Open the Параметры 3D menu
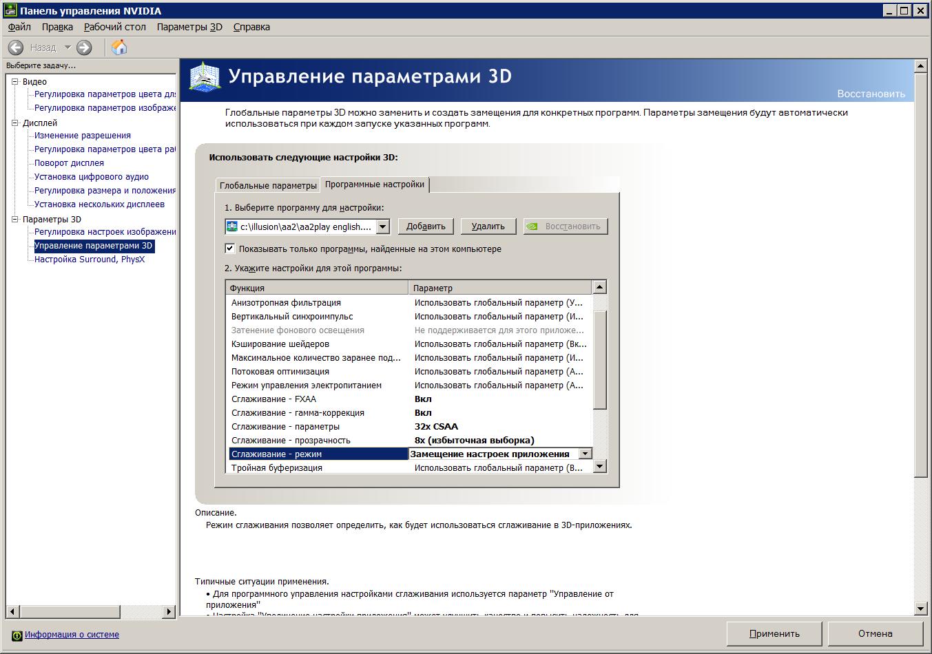Image resolution: width=932 pixels, height=654 pixels. (x=189, y=27)
